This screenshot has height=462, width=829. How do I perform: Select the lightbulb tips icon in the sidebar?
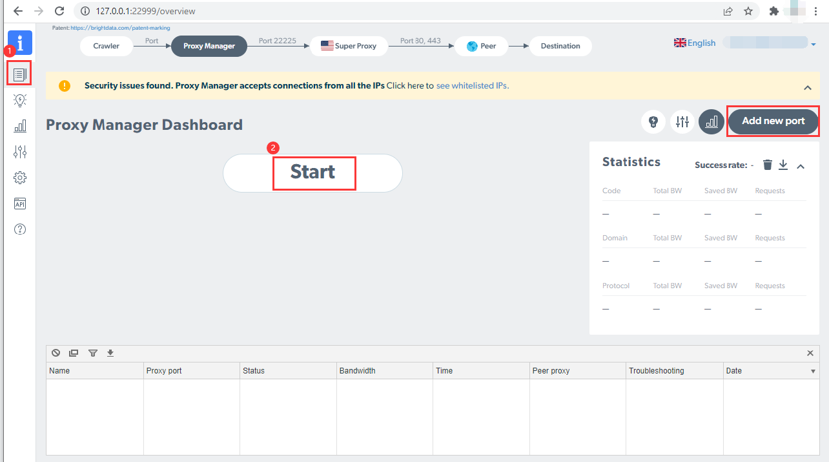pos(19,100)
